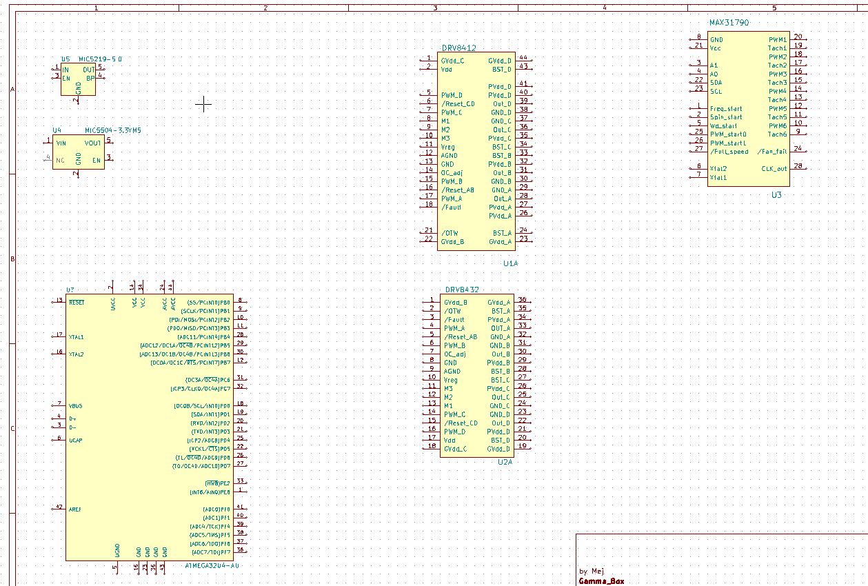Click the MIC5504-3.3YM5 component name

point(114,130)
